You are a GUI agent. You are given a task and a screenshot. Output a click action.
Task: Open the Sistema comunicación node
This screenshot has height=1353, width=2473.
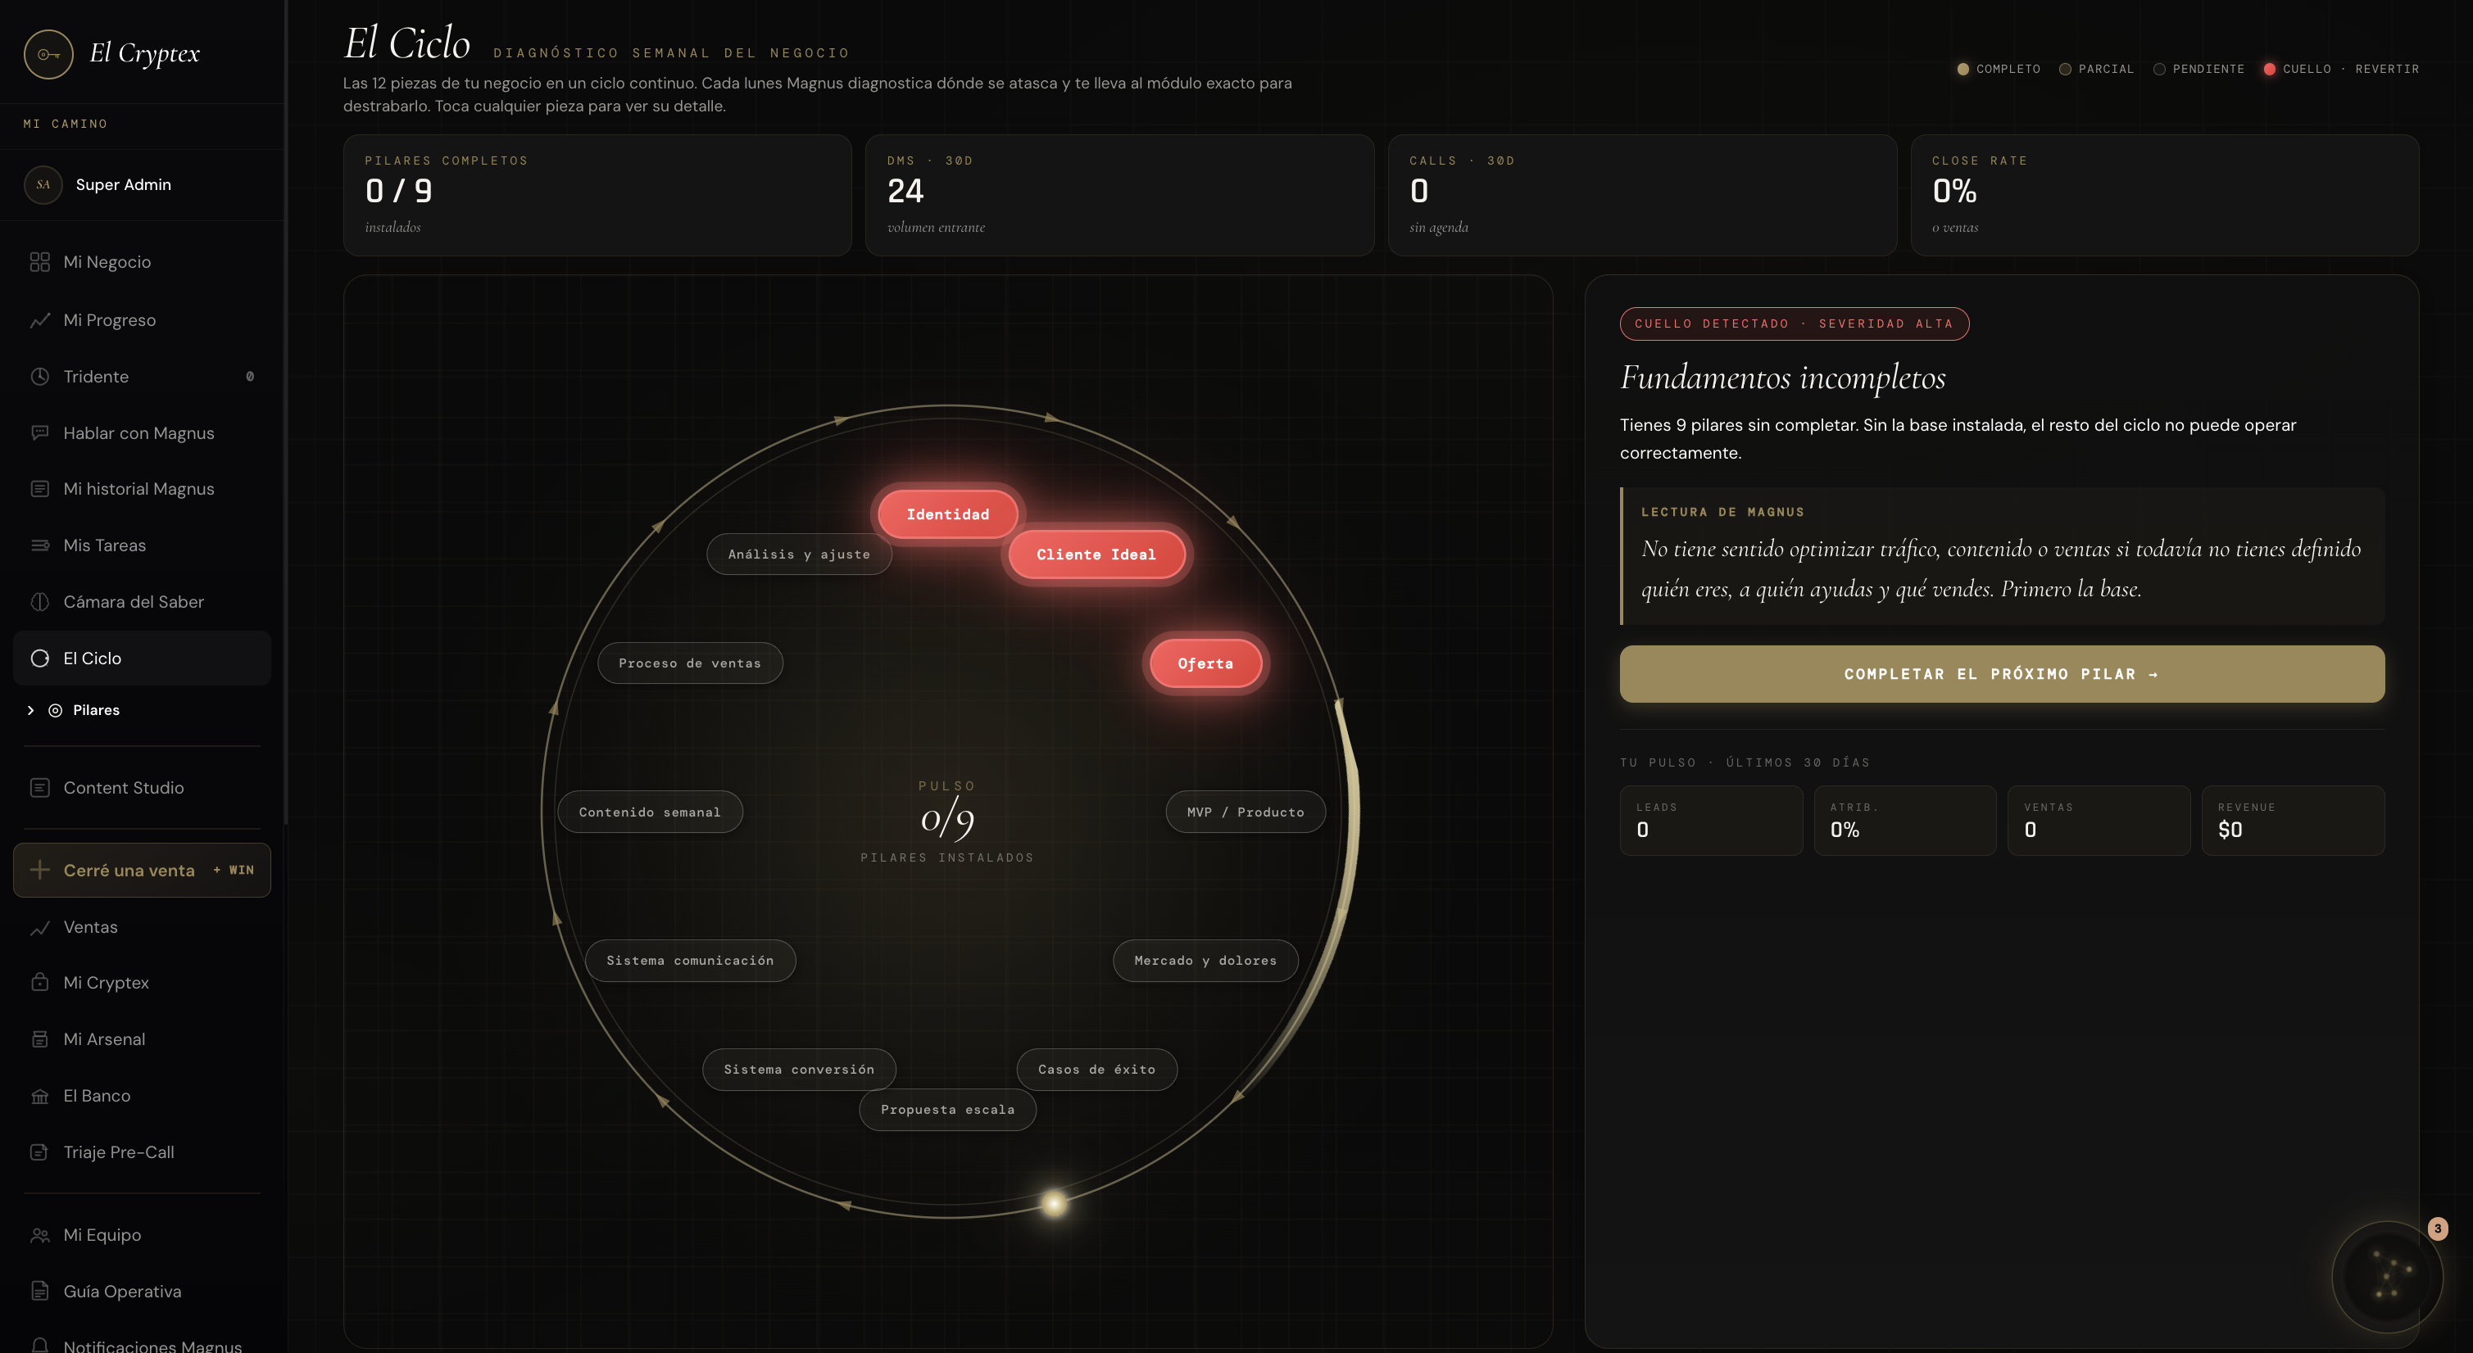click(x=689, y=961)
